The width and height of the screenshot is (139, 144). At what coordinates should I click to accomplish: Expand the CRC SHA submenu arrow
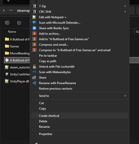[x=125, y=12]
